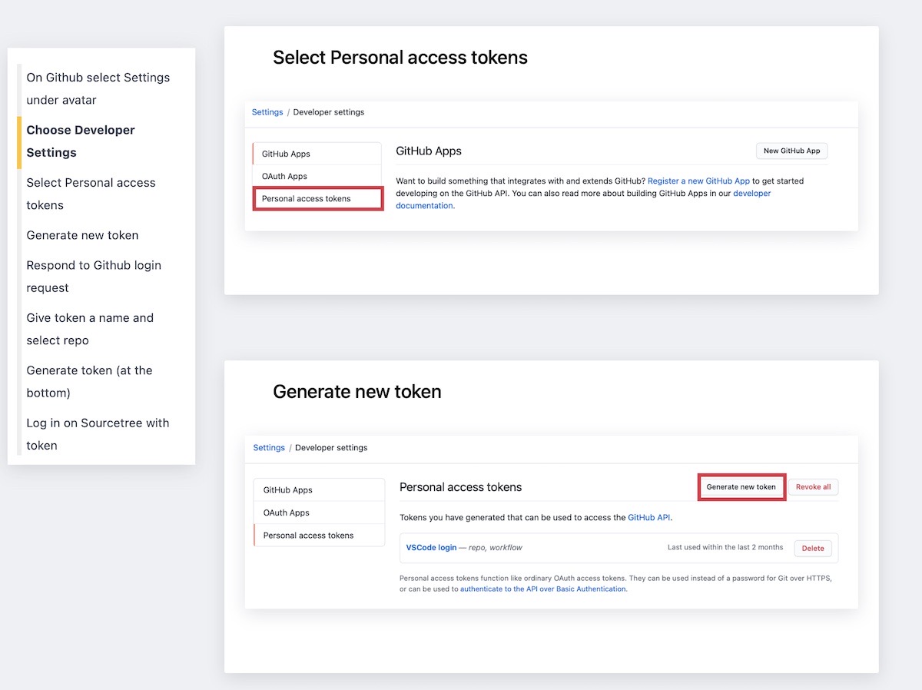
Task: Click Settings breadcrumb in the upper screenshot panel
Action: tap(267, 112)
